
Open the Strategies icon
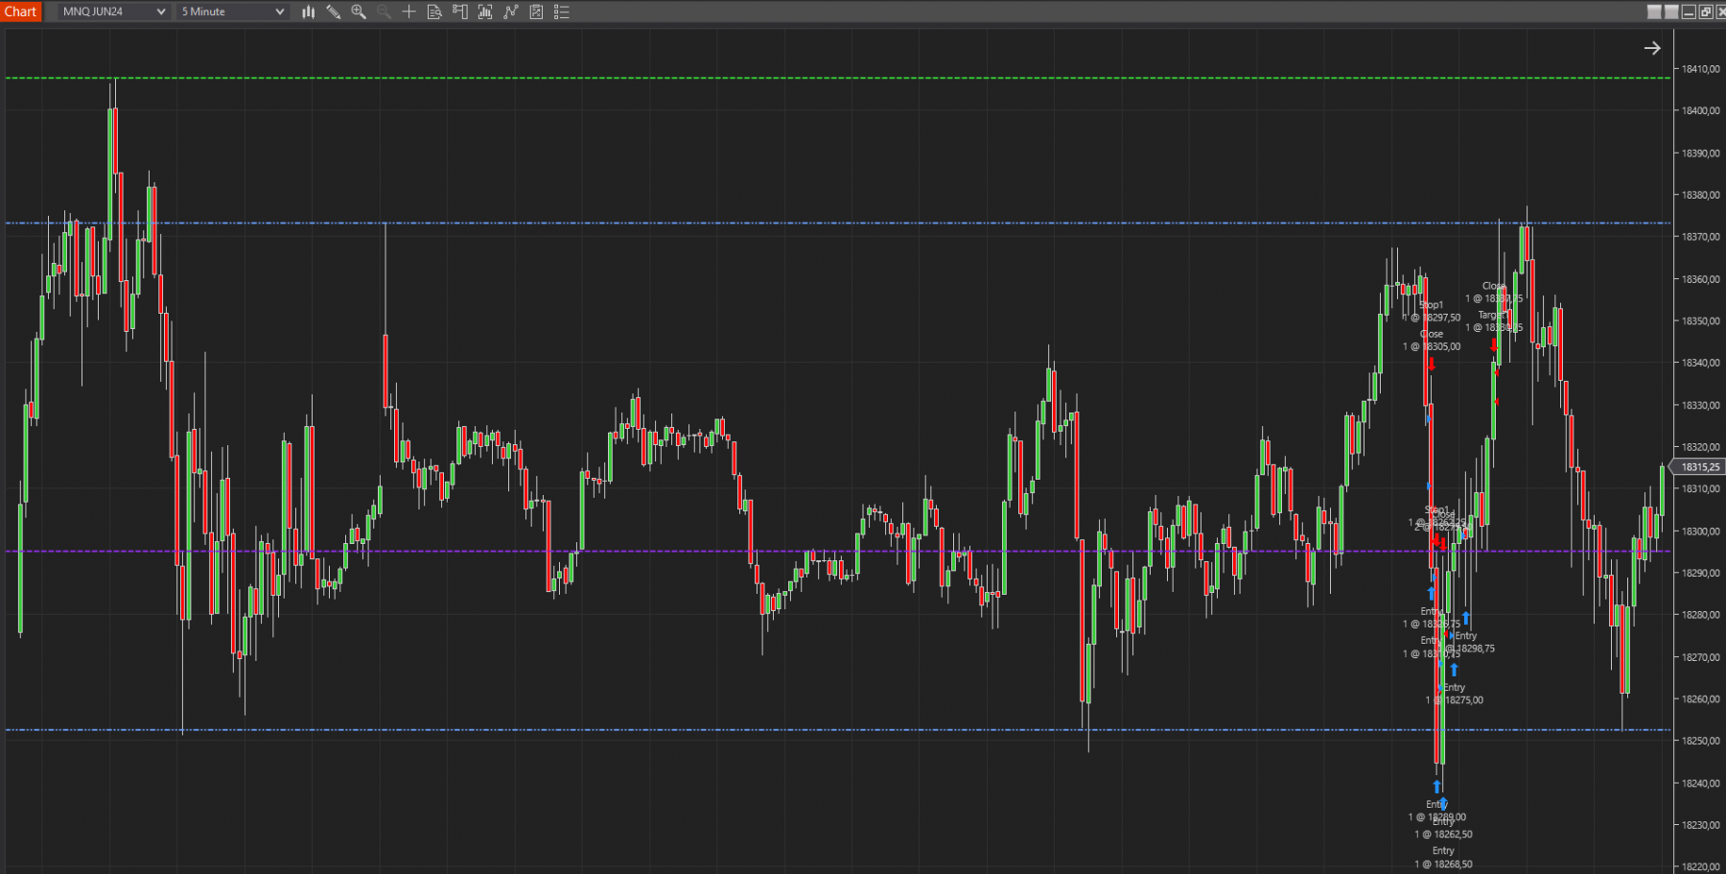tap(536, 12)
